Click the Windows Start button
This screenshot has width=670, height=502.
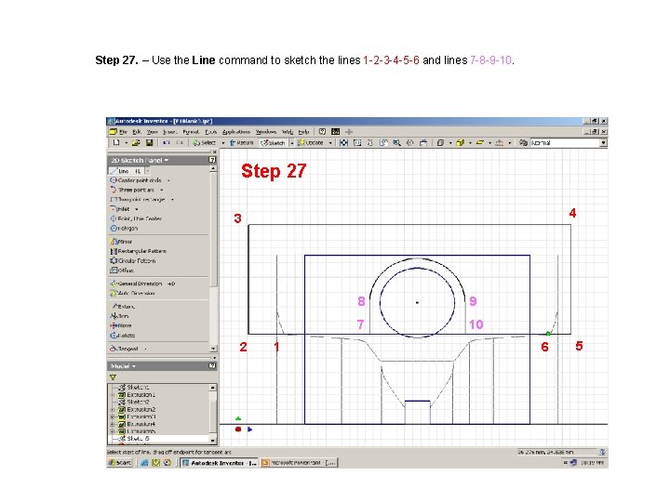(120, 462)
